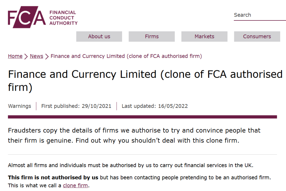Click the Finance and Currency Limited heading
Image resolution: width=286 pixels, height=191 pixels.
coord(145,80)
